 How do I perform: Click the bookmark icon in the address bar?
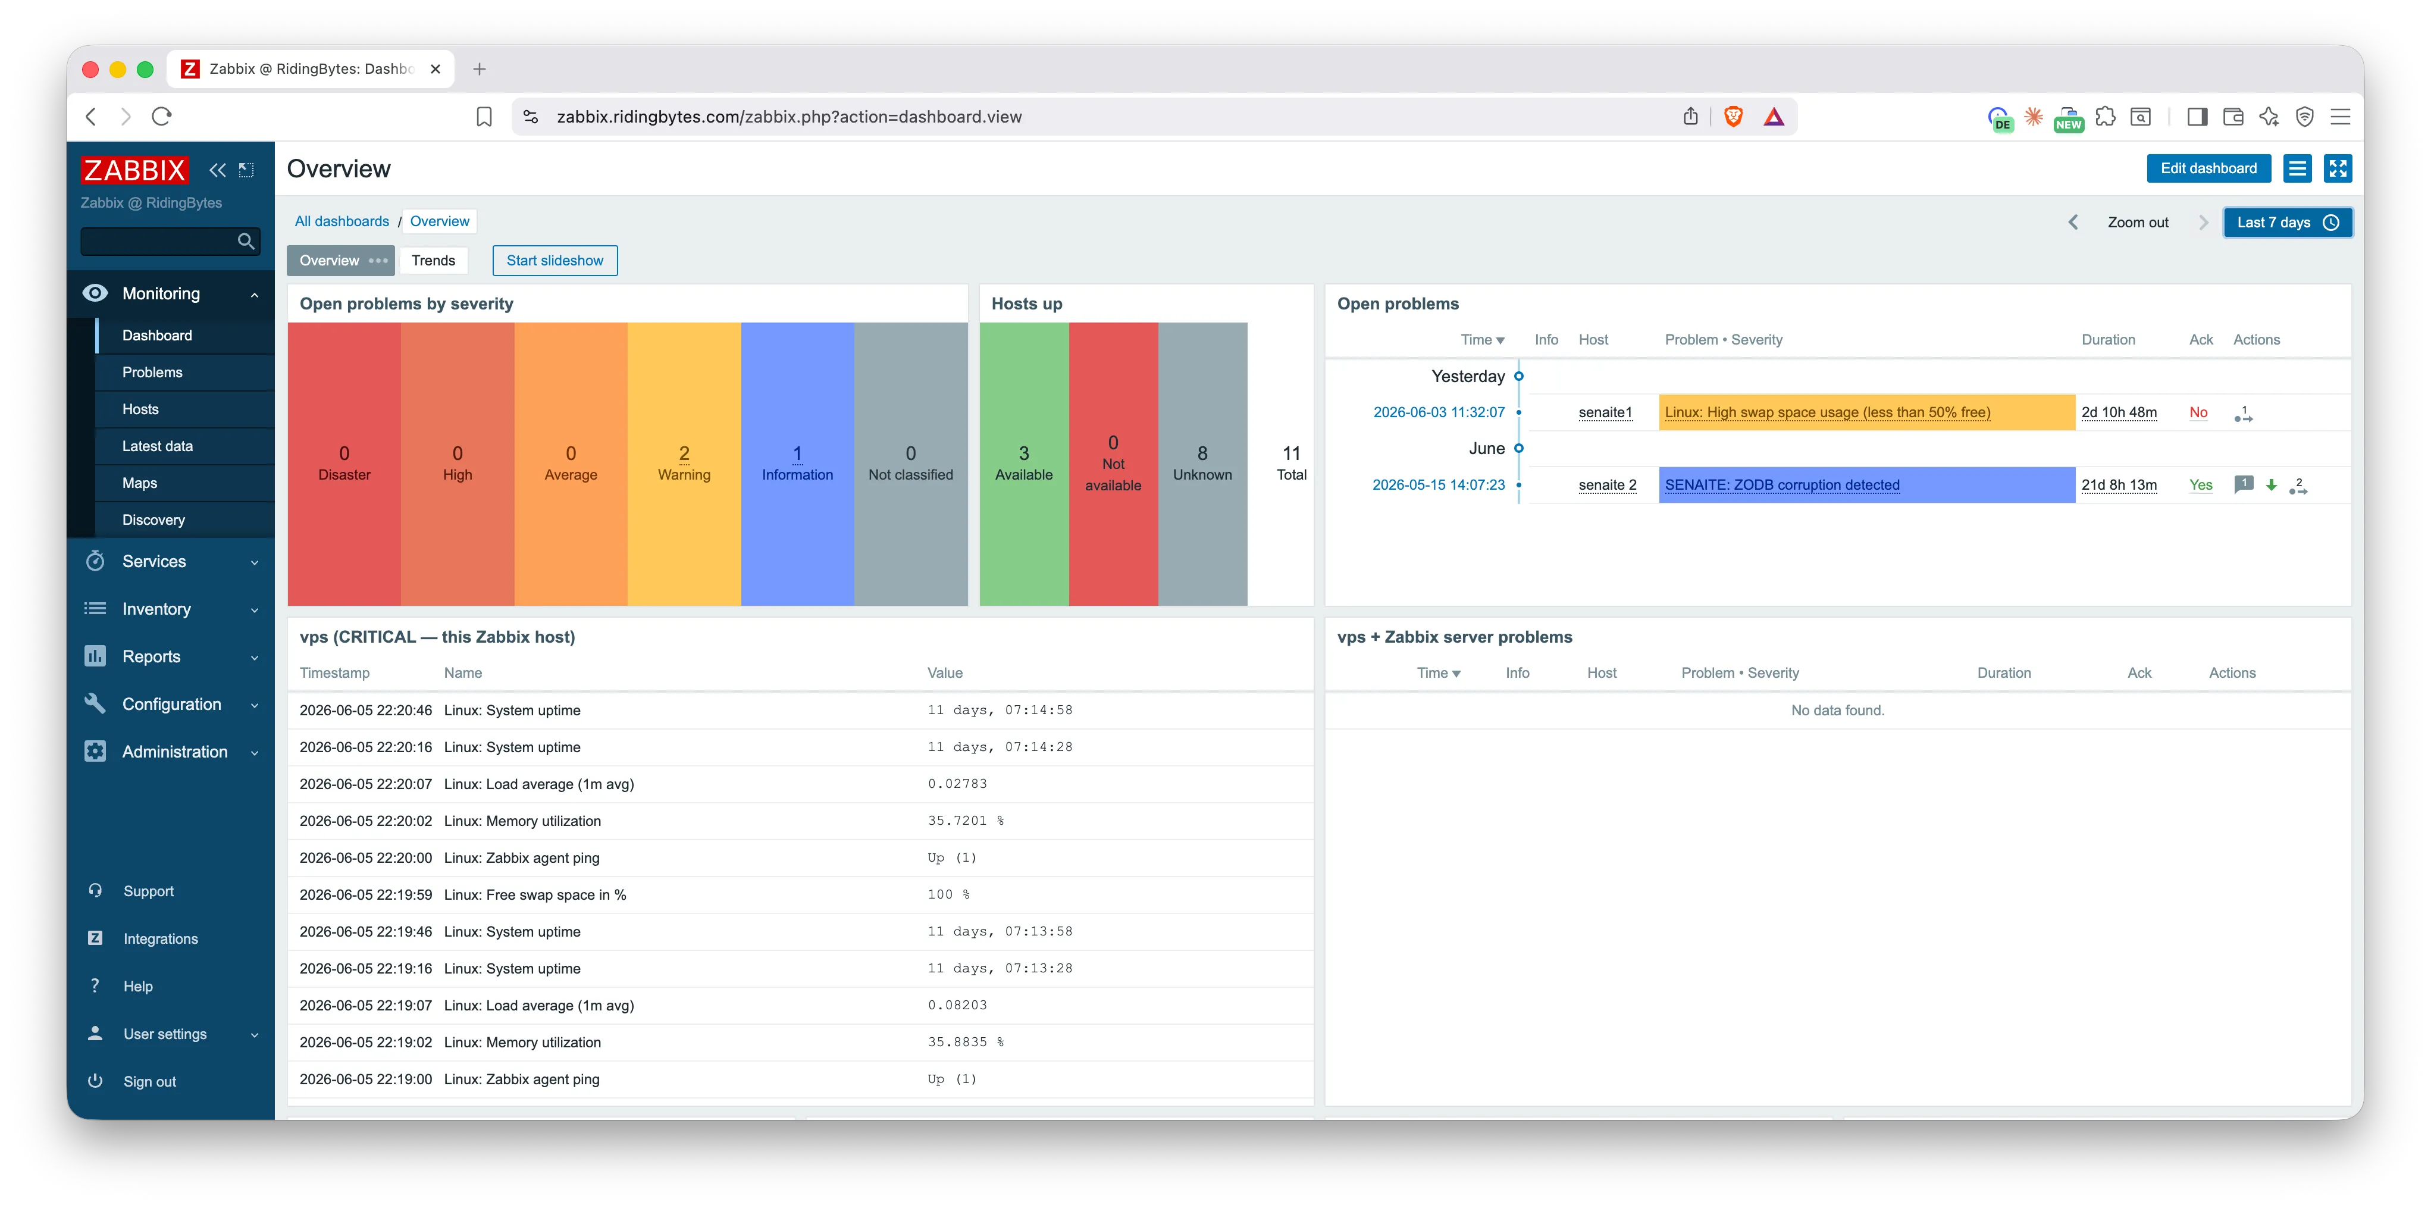(484, 117)
